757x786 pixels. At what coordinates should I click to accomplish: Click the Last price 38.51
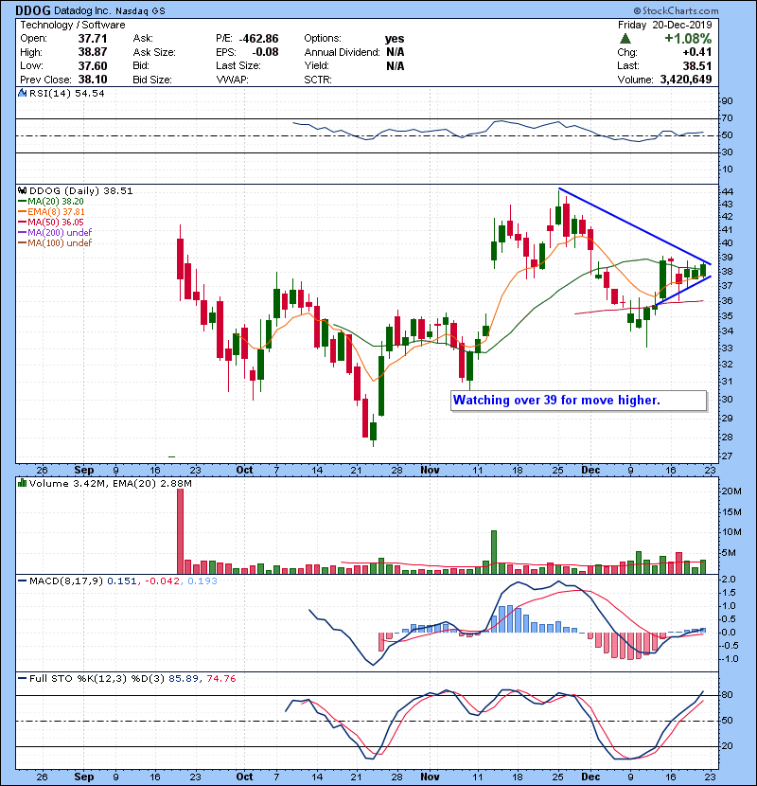point(697,65)
